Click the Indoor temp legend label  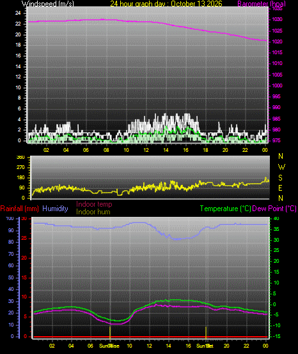(94, 204)
